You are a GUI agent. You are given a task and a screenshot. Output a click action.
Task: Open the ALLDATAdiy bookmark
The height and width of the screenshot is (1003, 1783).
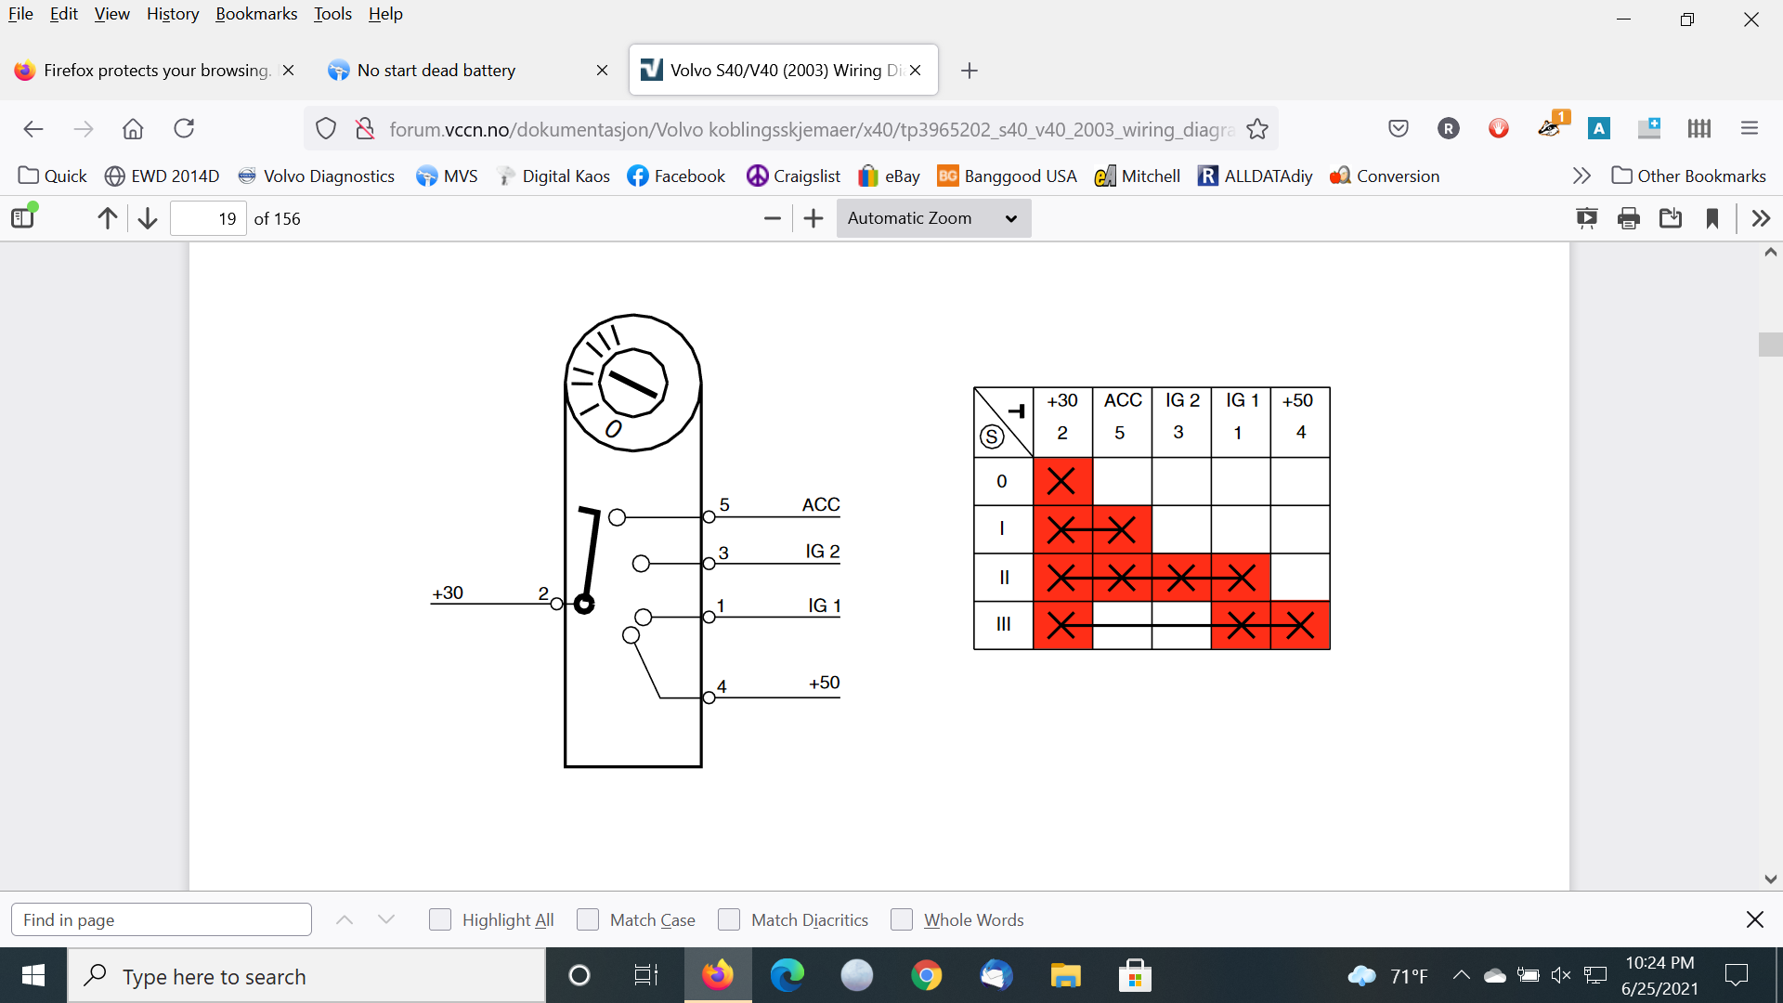coord(1256,176)
